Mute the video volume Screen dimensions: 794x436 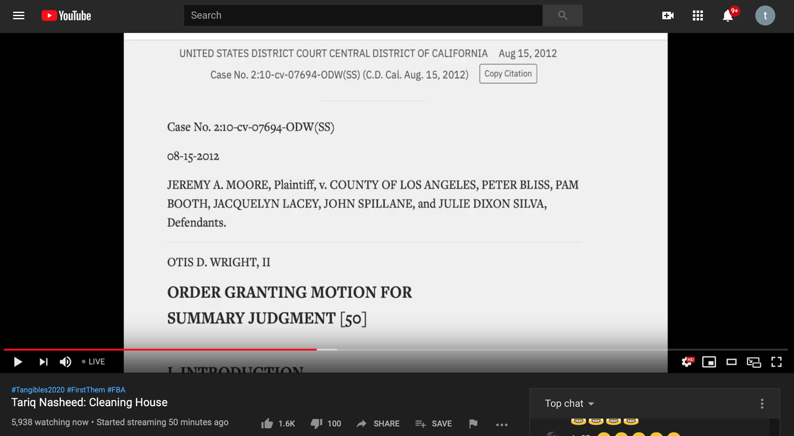pos(65,362)
